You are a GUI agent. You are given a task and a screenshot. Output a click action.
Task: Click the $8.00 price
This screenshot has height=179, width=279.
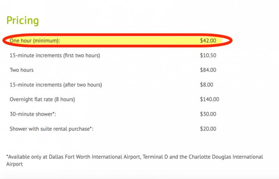coord(206,85)
